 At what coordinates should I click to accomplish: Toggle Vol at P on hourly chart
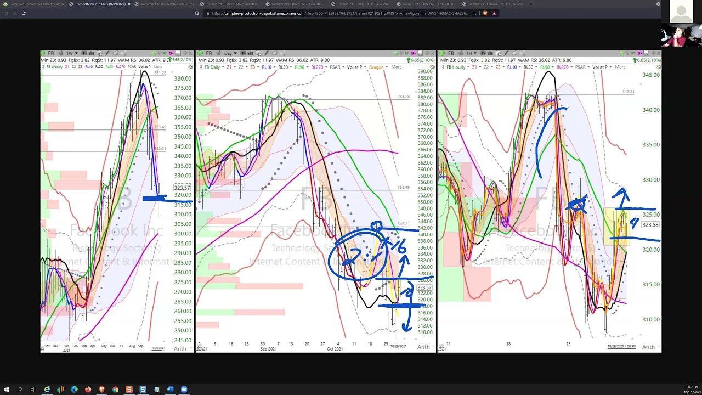tap(600, 67)
